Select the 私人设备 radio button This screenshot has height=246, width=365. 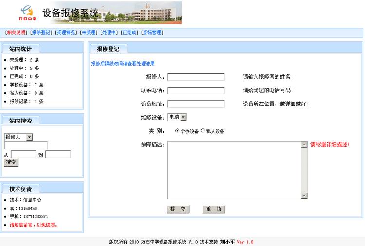[x=203, y=131]
